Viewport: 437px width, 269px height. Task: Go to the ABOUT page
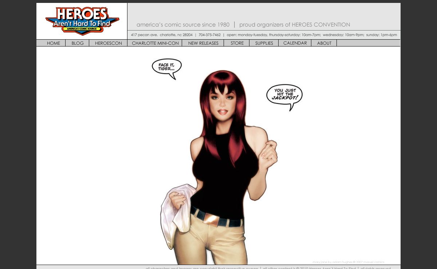(324, 43)
